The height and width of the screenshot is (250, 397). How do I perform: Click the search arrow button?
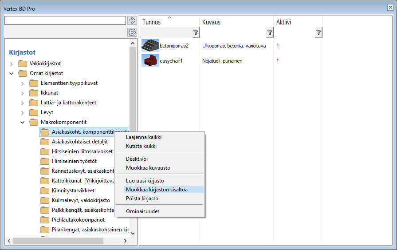tap(132, 20)
